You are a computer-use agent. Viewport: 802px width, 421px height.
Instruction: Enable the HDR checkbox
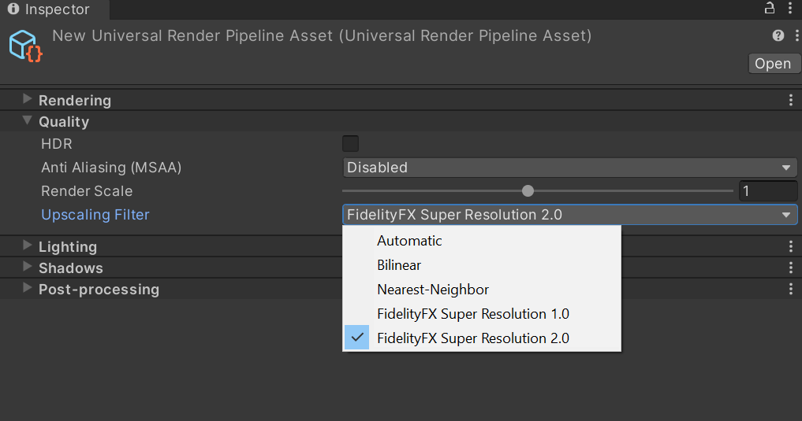(350, 143)
